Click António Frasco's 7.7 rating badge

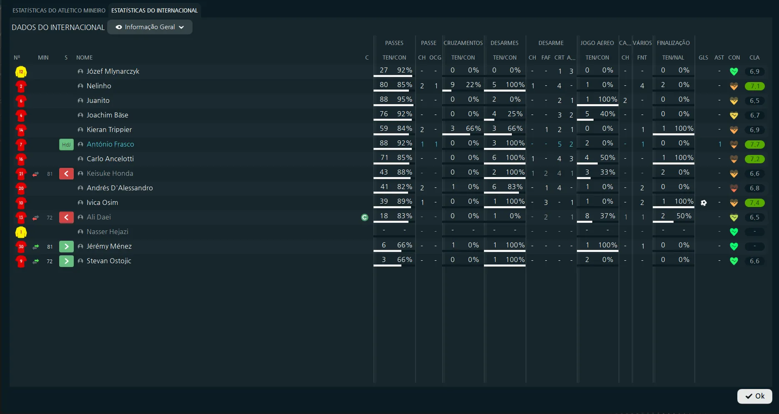[755, 145]
